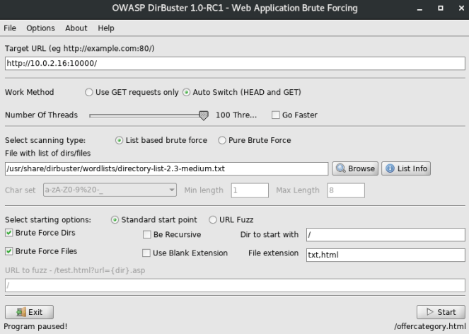
Task: Minimize the DirBuster window
Action: pyautogui.click(x=419, y=8)
